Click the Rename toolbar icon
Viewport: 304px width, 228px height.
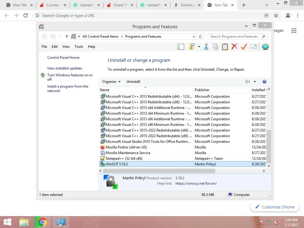tap(254, 47)
